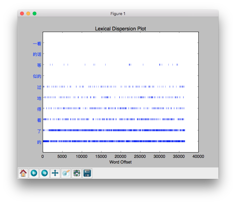Reset the plot to the original Home view
The height and width of the screenshot is (204, 236).
click(23, 173)
